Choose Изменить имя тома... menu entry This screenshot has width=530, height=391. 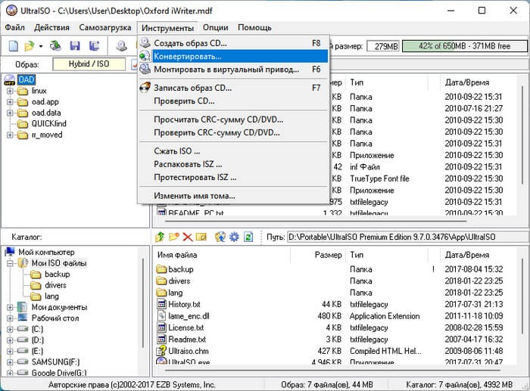point(233,195)
